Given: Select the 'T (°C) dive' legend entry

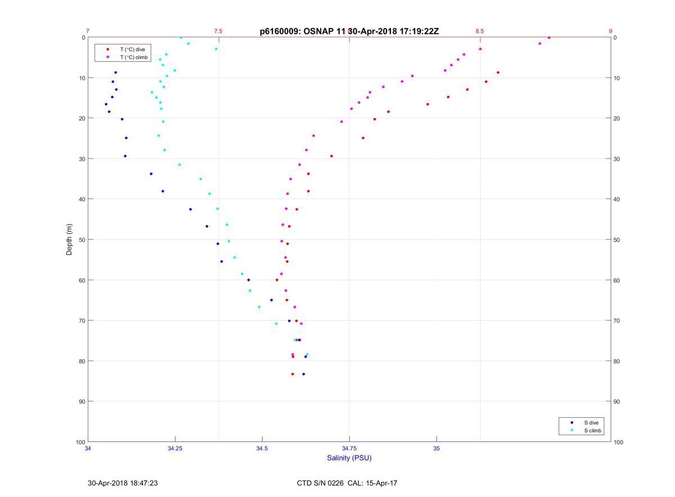Looking at the screenshot, I should pyautogui.click(x=132, y=49).
